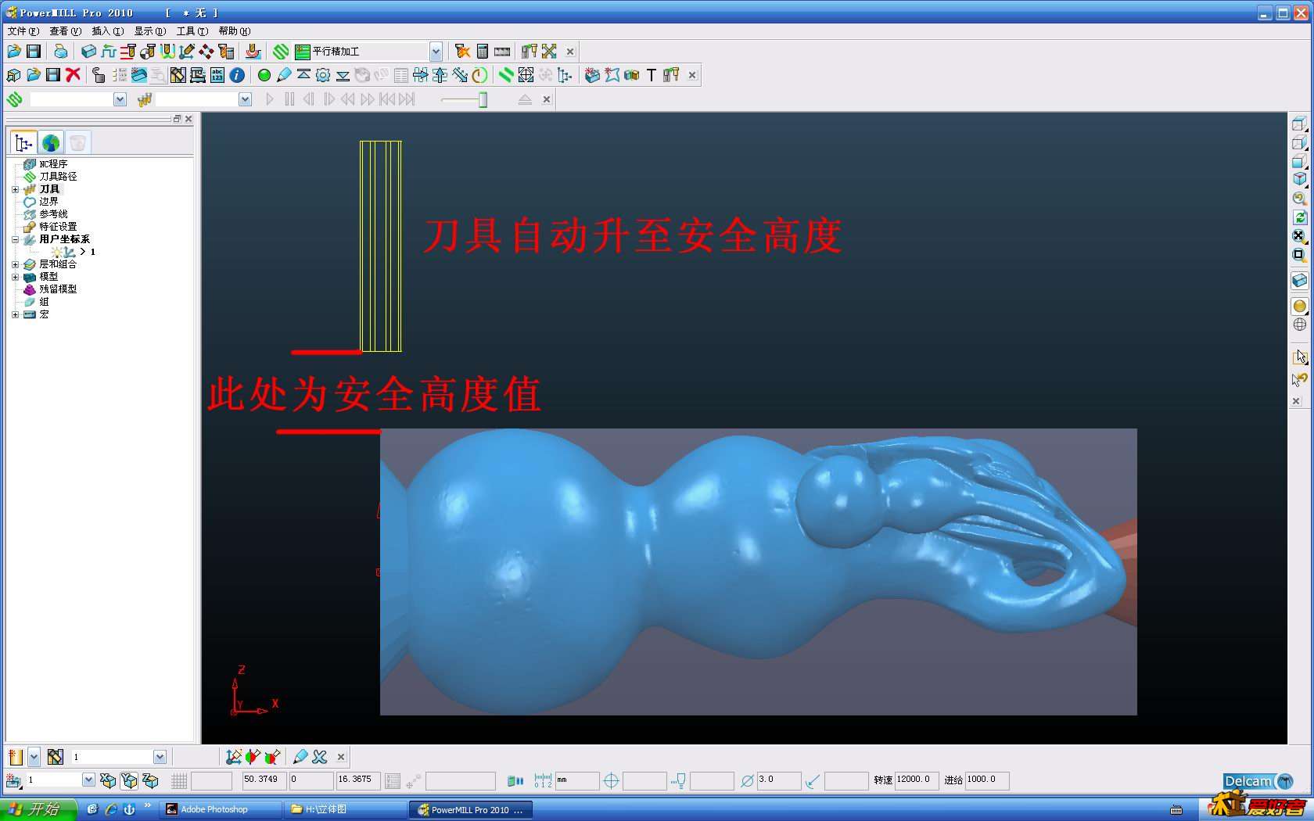Toggle block display icon on right toolbar
The image size is (1314, 821).
tap(1299, 280)
